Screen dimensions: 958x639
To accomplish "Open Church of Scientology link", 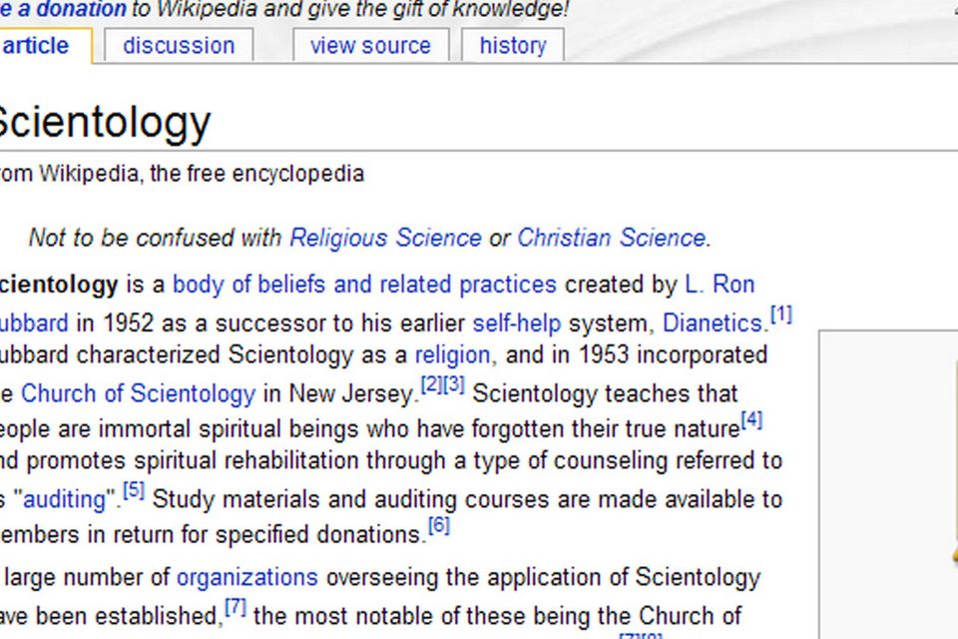I will (138, 393).
